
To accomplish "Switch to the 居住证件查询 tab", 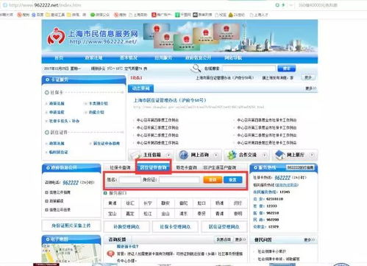I will pyautogui.click(x=153, y=167).
